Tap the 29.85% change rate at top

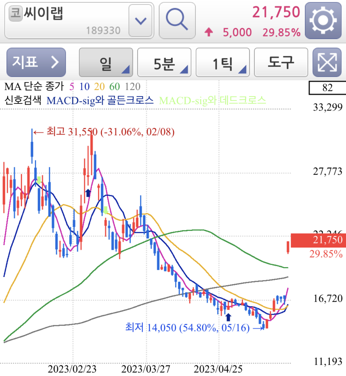pyautogui.click(x=281, y=32)
